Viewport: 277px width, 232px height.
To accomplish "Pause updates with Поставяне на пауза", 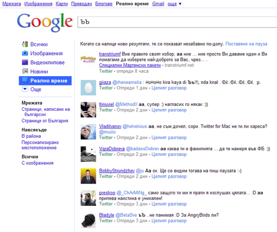I will pyautogui.click(x=246, y=44).
